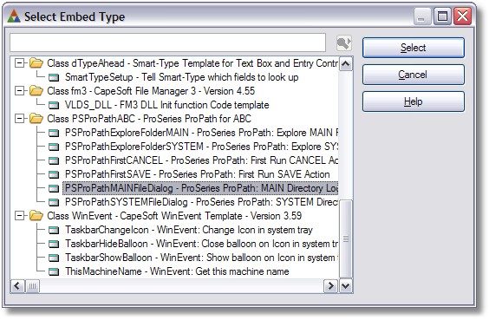
Task: Click the folder icon of Class dTypeAhead
Action: pos(36,63)
